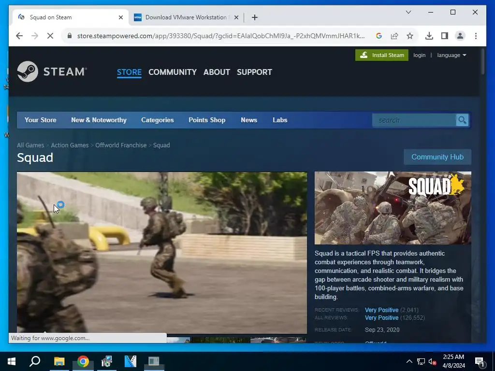Open the Chrome downloads icon

pos(429,36)
